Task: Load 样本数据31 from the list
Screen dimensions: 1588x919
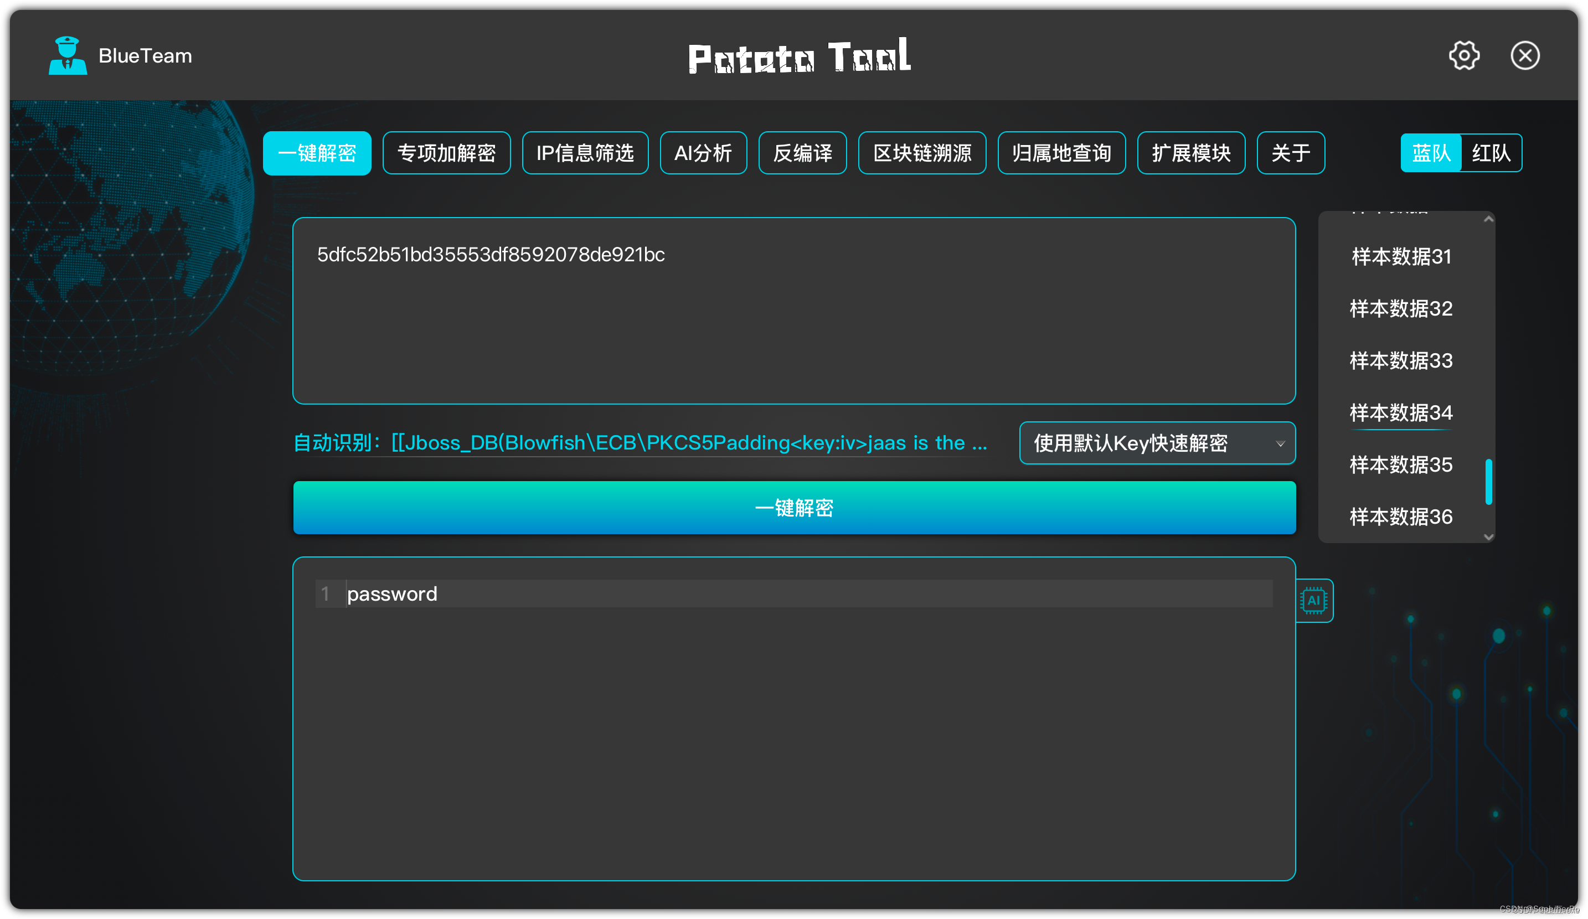Action: tap(1400, 257)
